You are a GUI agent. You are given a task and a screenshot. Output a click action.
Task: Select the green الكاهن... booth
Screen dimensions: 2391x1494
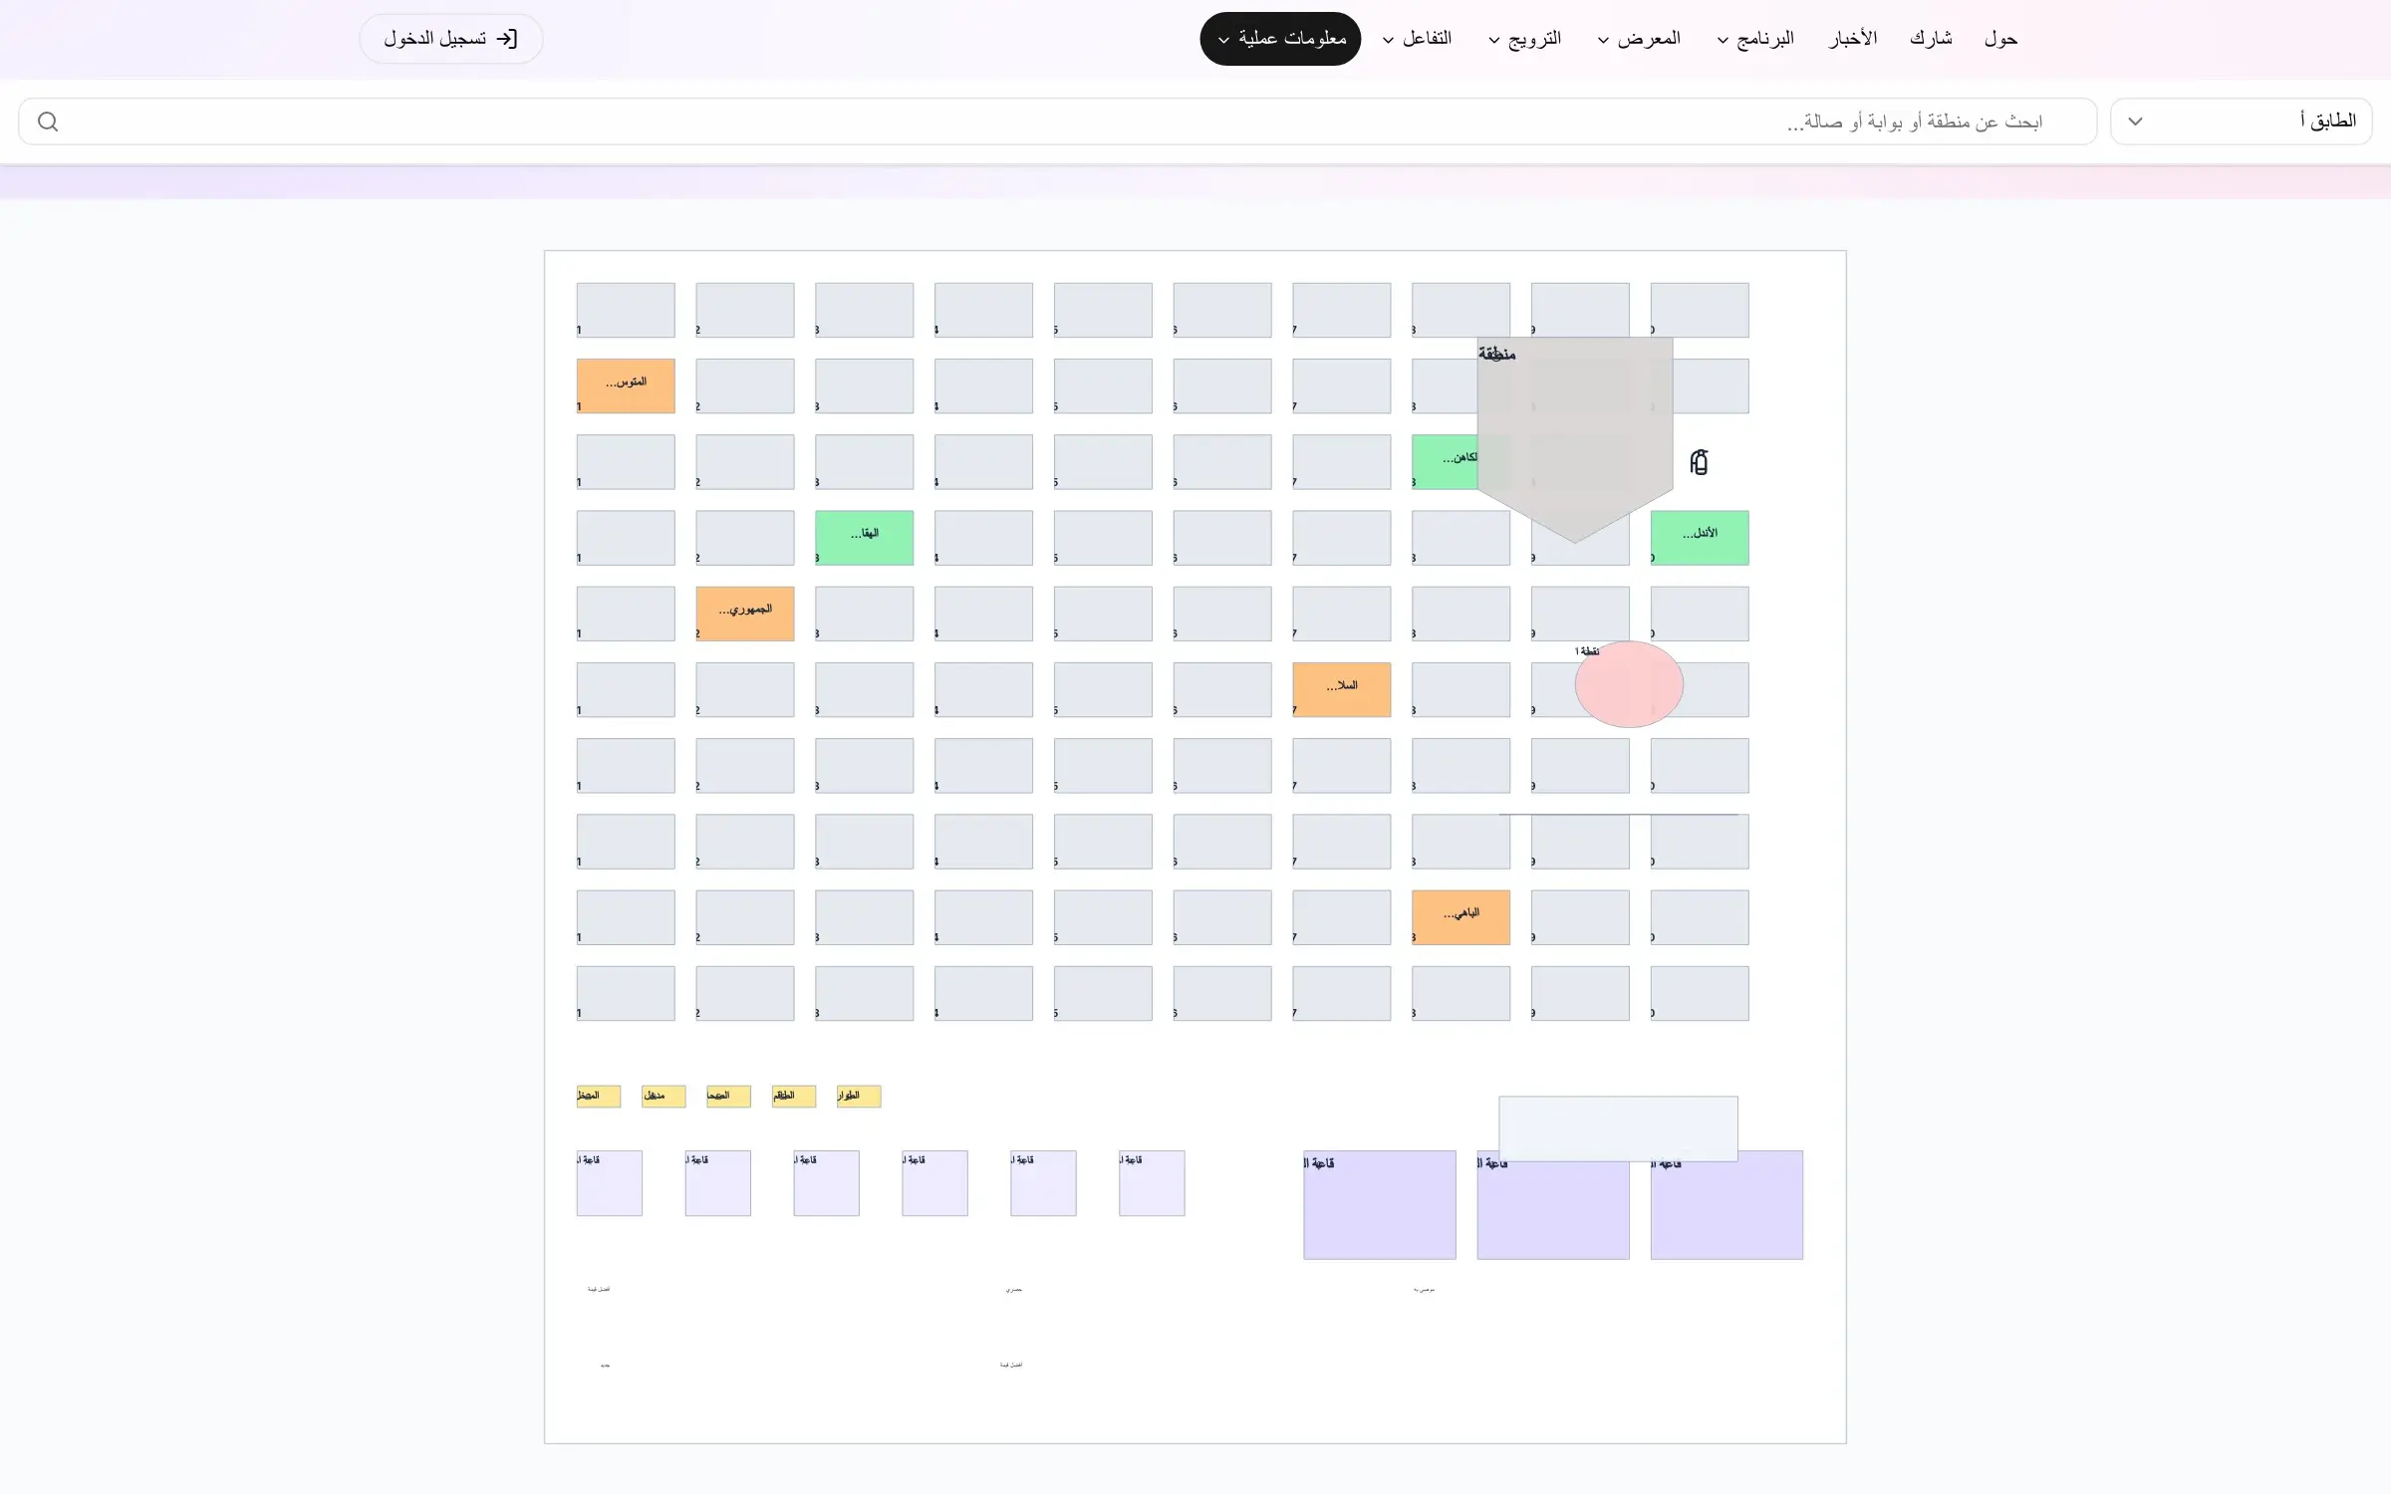1445,462
